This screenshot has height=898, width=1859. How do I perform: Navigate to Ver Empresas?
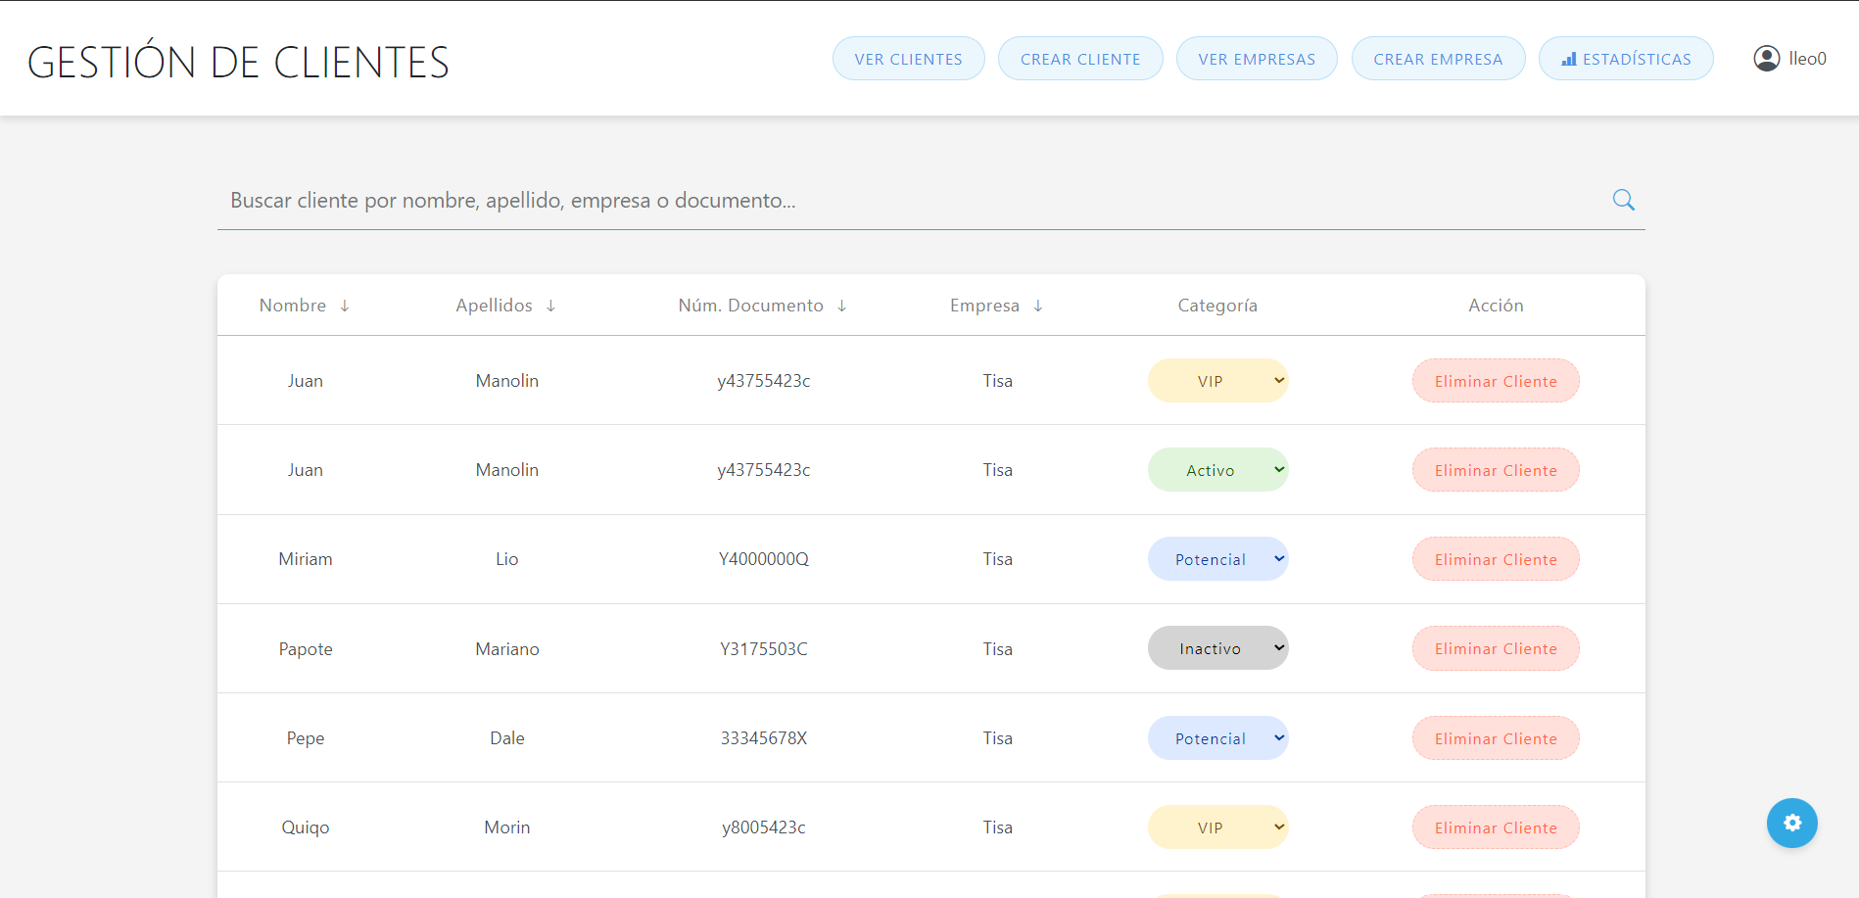click(1256, 59)
